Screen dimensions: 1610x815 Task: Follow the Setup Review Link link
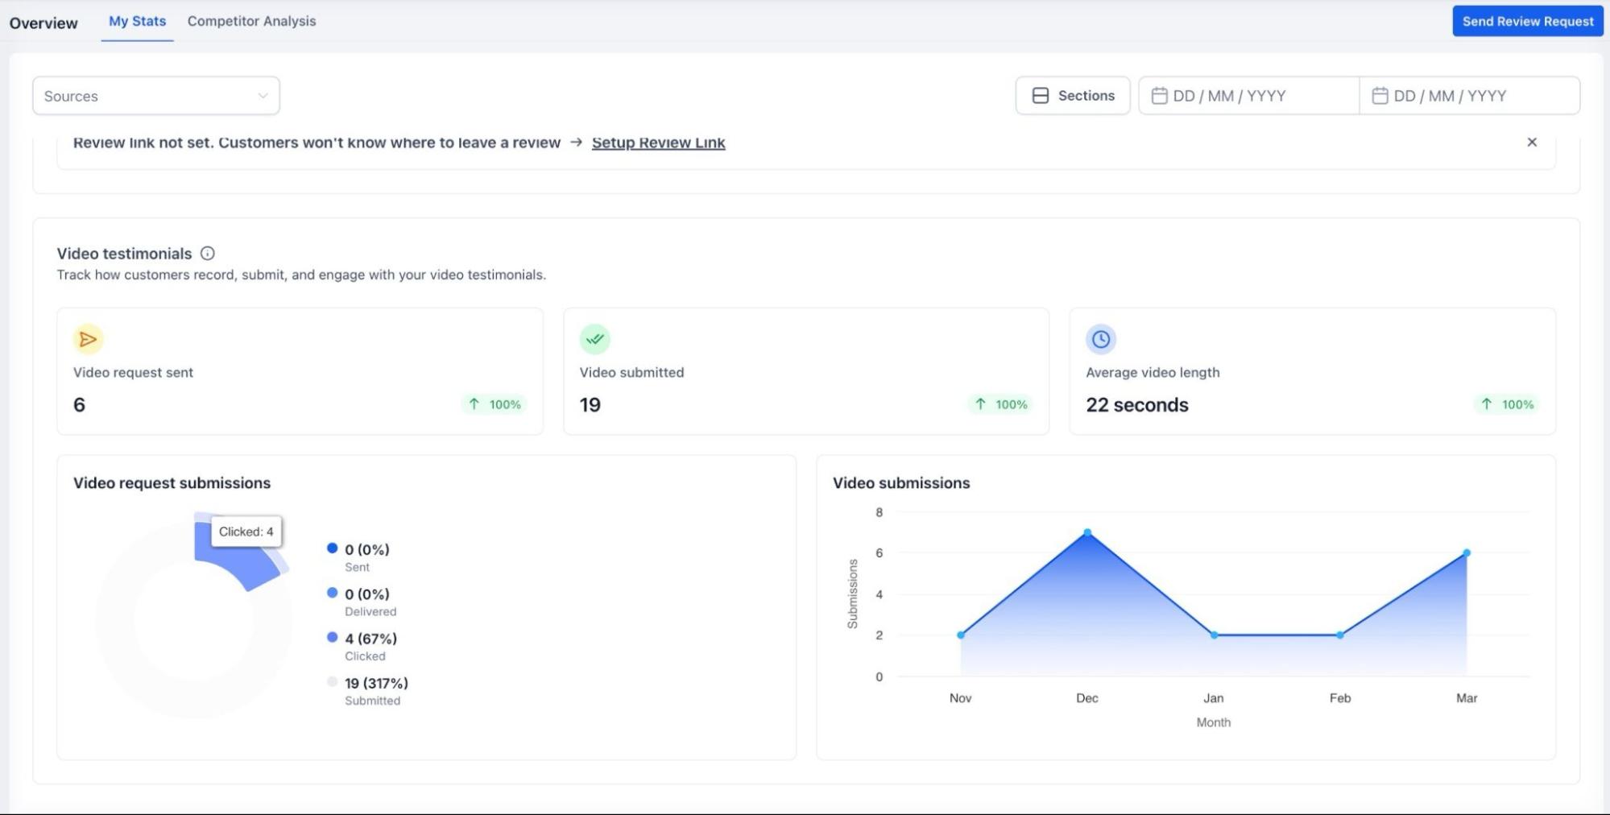658,143
